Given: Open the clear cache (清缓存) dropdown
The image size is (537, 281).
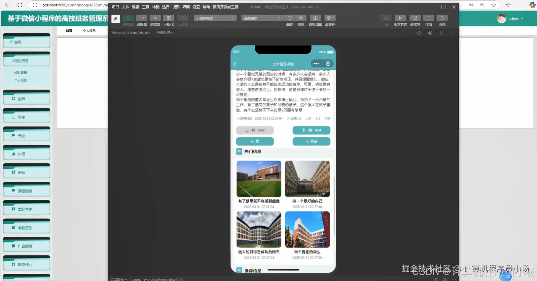Looking at the screenshot, I should point(330,18).
